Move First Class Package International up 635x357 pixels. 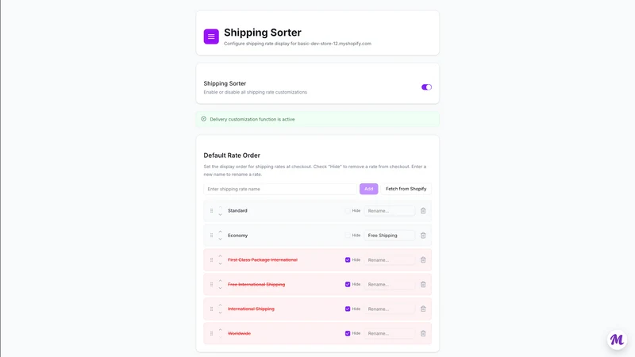point(221,256)
